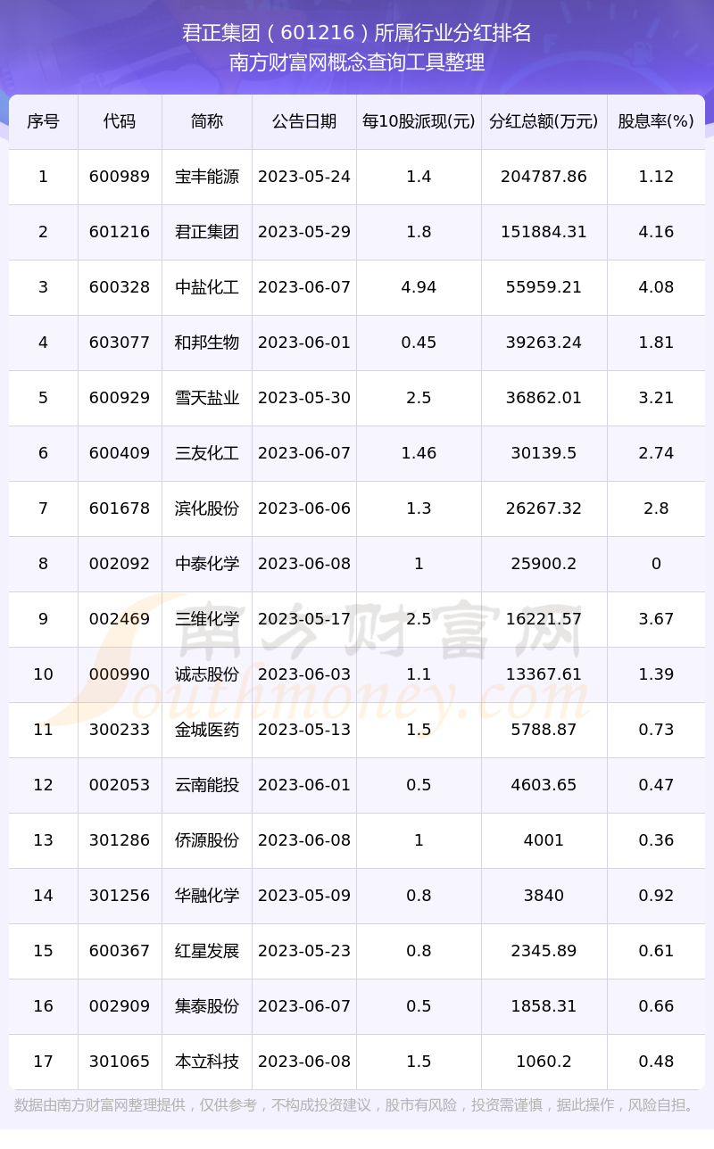The height and width of the screenshot is (1149, 714).
Task: Click date 2023-05-30
Action: pyautogui.click(x=304, y=398)
